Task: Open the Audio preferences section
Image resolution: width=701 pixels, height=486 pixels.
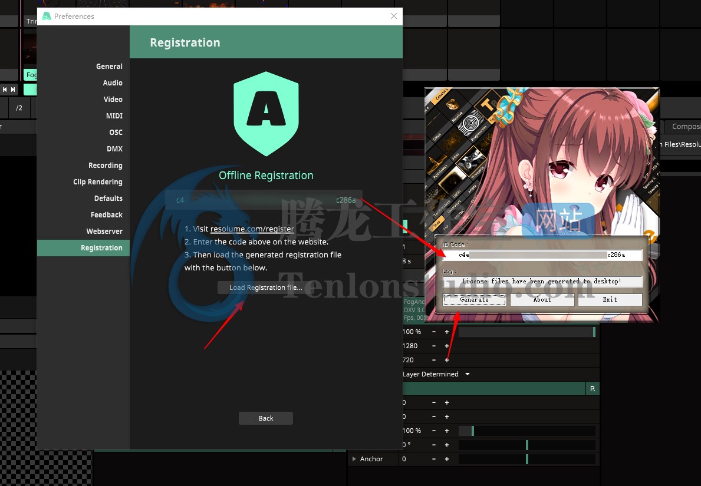Action: pos(112,82)
